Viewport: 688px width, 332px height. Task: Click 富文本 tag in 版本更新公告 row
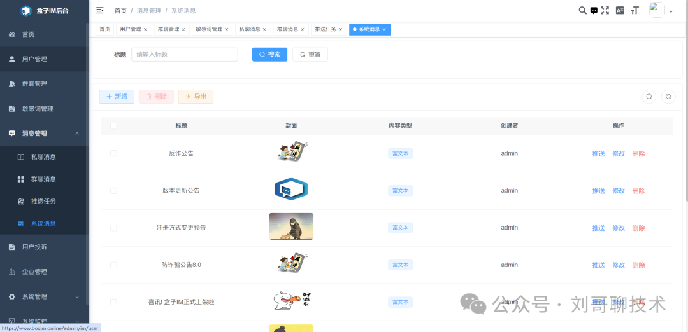pyautogui.click(x=400, y=191)
